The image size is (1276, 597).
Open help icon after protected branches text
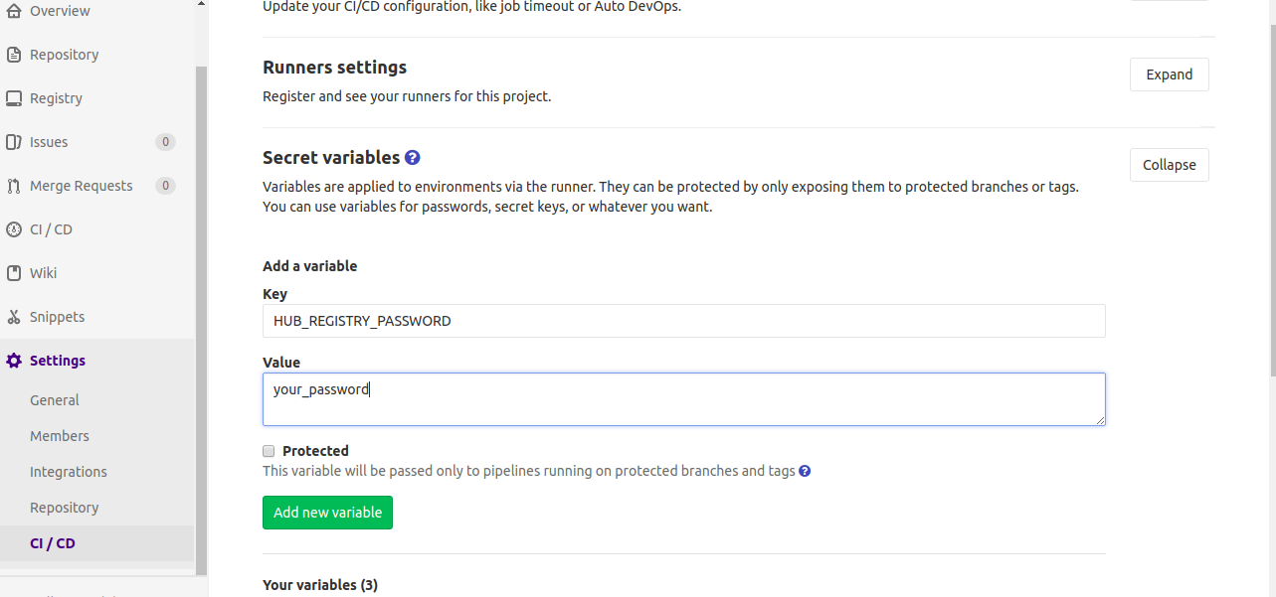805,471
